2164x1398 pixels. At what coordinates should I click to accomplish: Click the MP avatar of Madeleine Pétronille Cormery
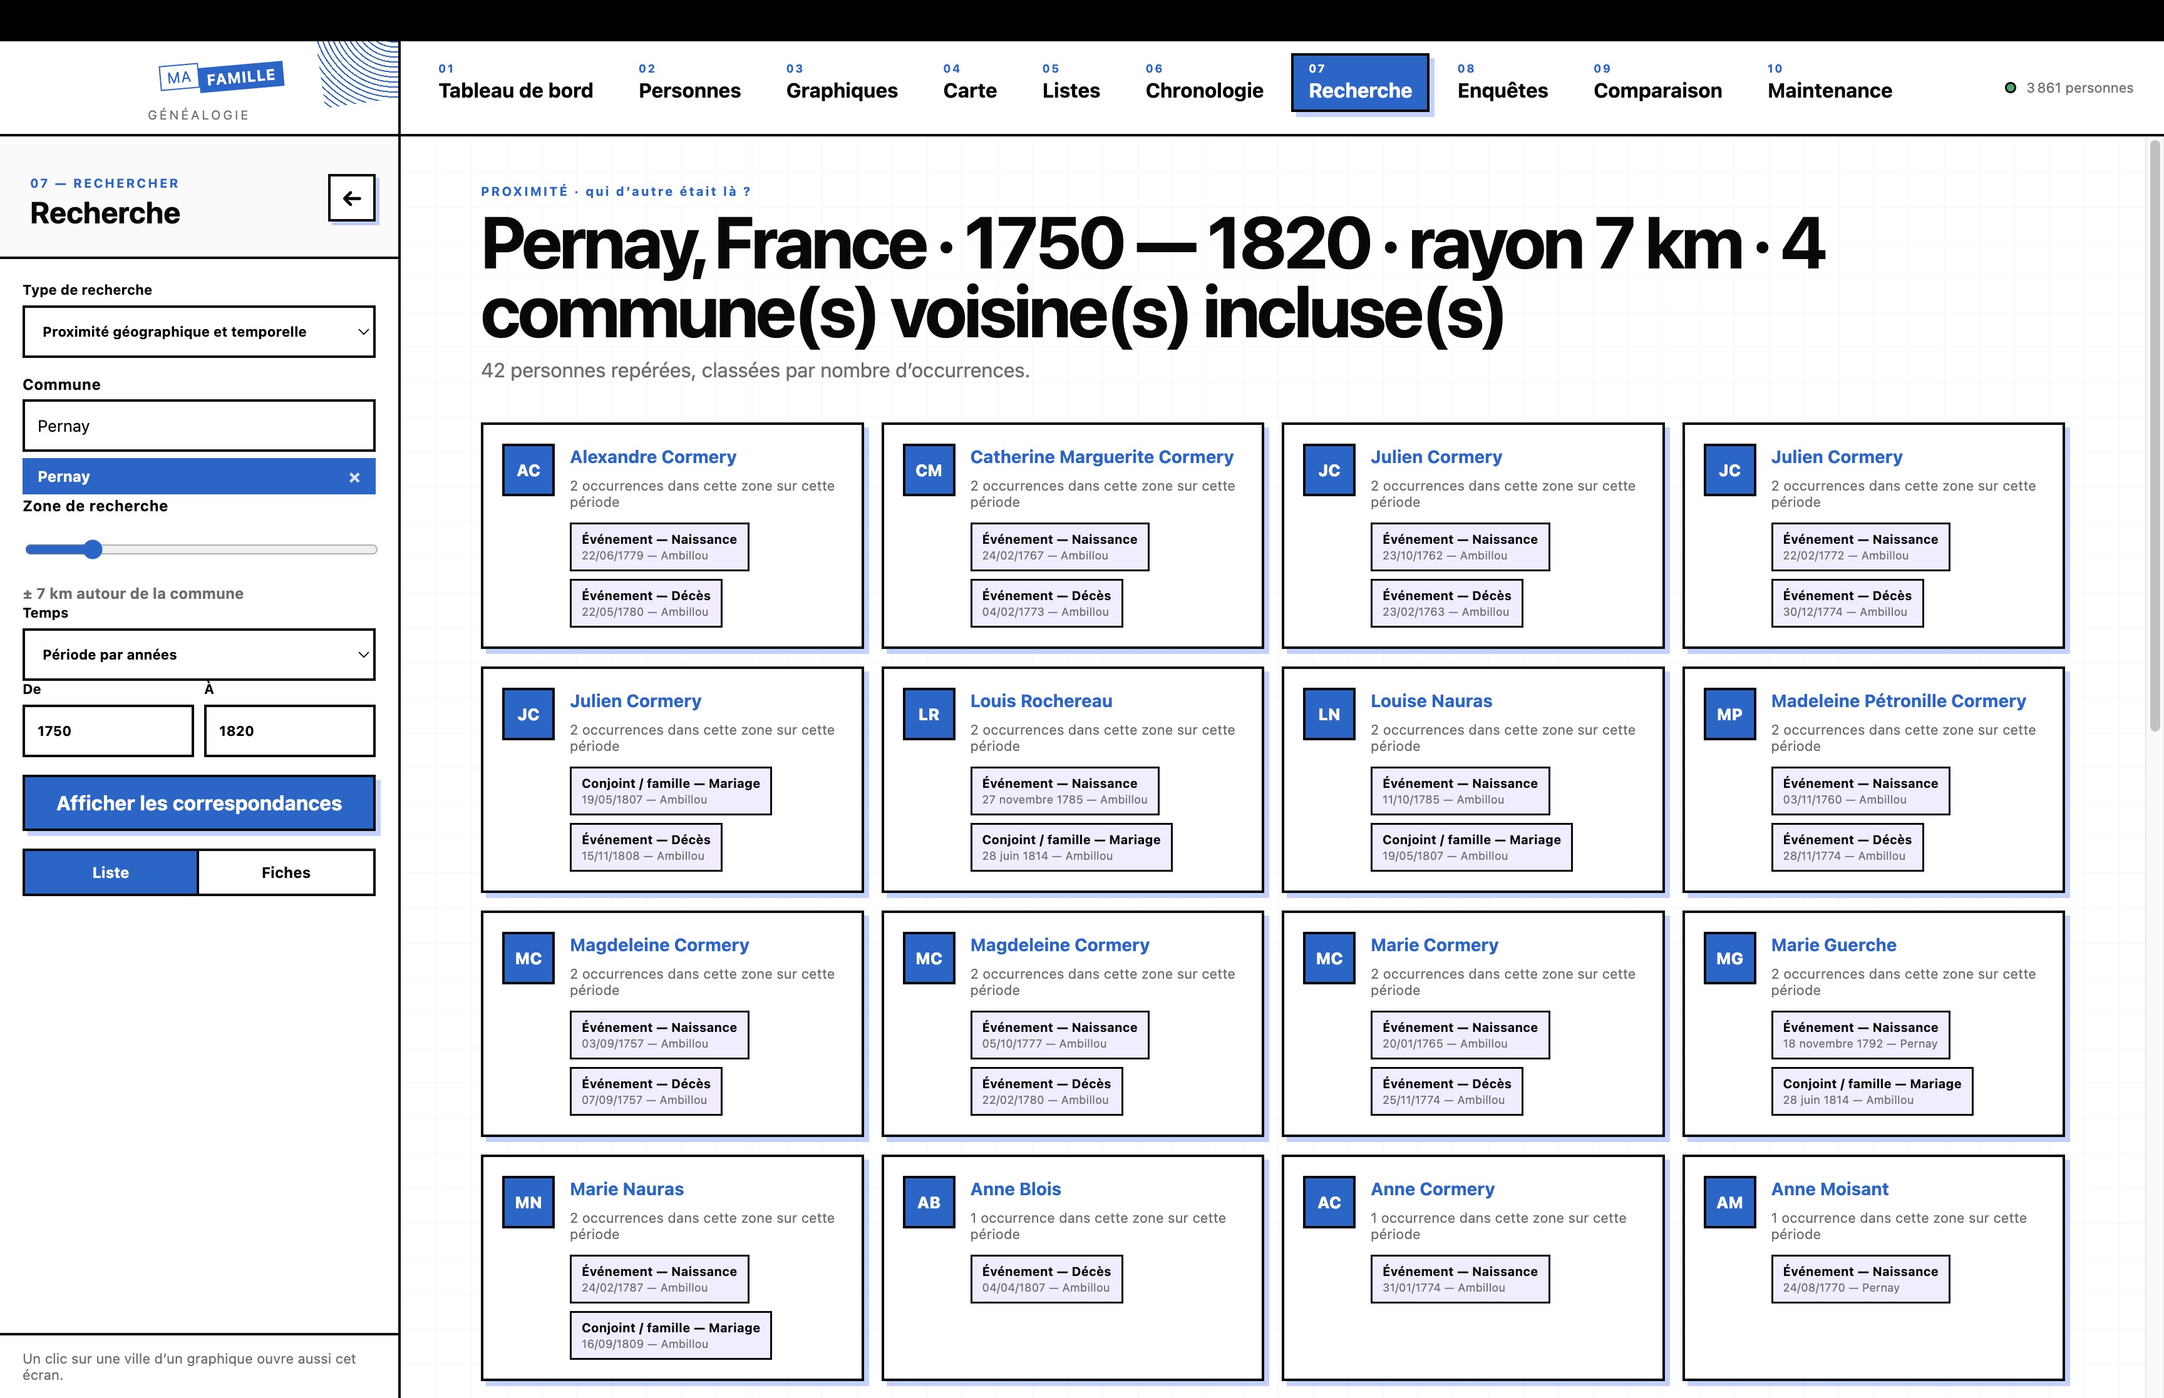click(1730, 715)
